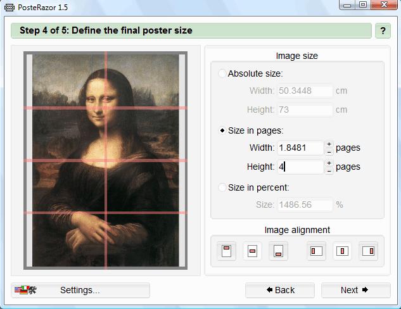The width and height of the screenshot is (401, 309).
Task: Click the absolute Width field 50.3448
Action: pyautogui.click(x=305, y=91)
